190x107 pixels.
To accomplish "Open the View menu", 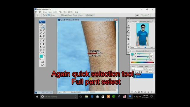I will [x=65, y=12].
